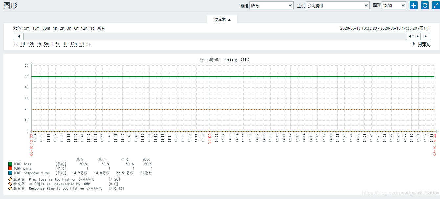
Task: Select the 1h zoom level
Action: [55, 28]
